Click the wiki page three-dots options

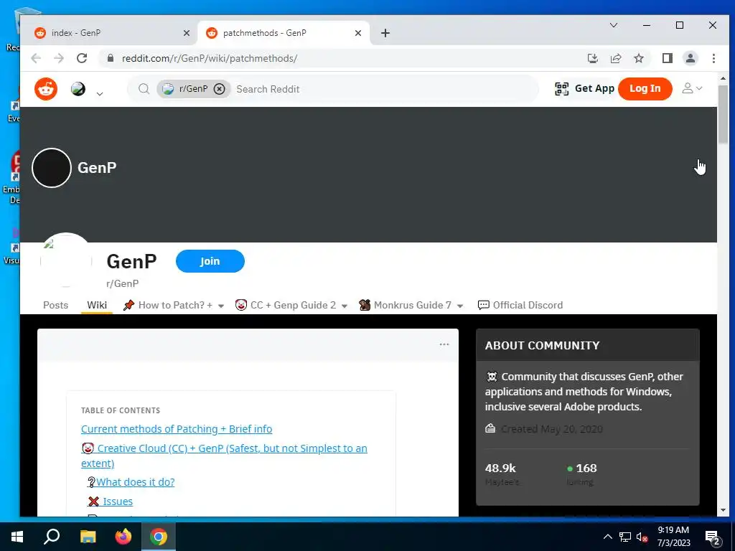tap(444, 344)
